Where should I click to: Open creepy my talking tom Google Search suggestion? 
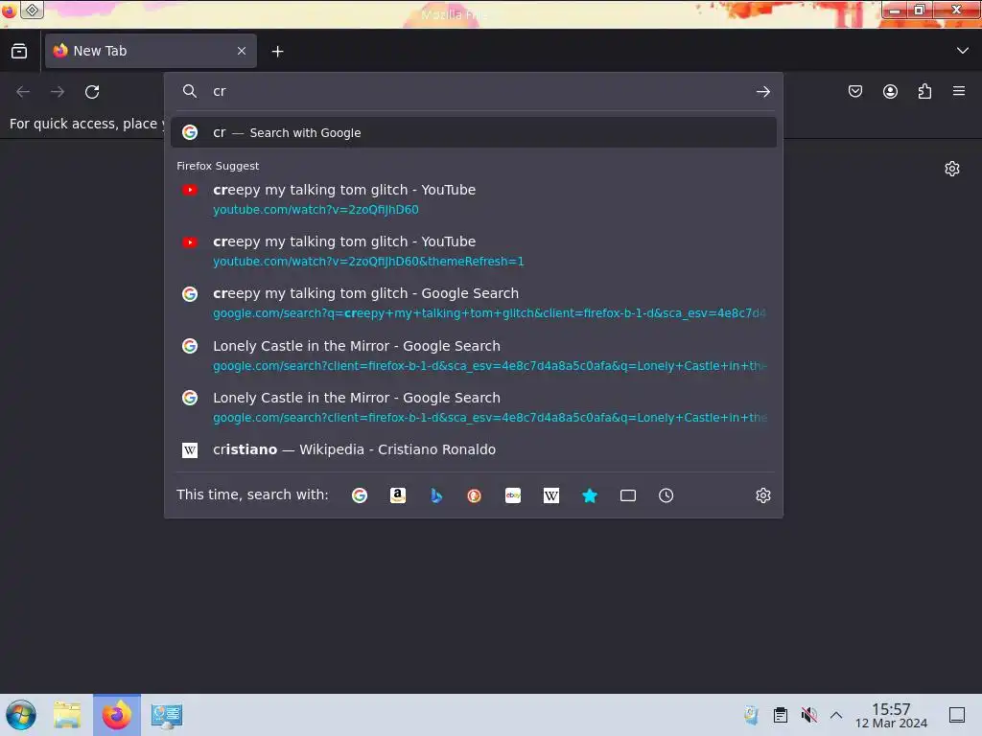474,303
